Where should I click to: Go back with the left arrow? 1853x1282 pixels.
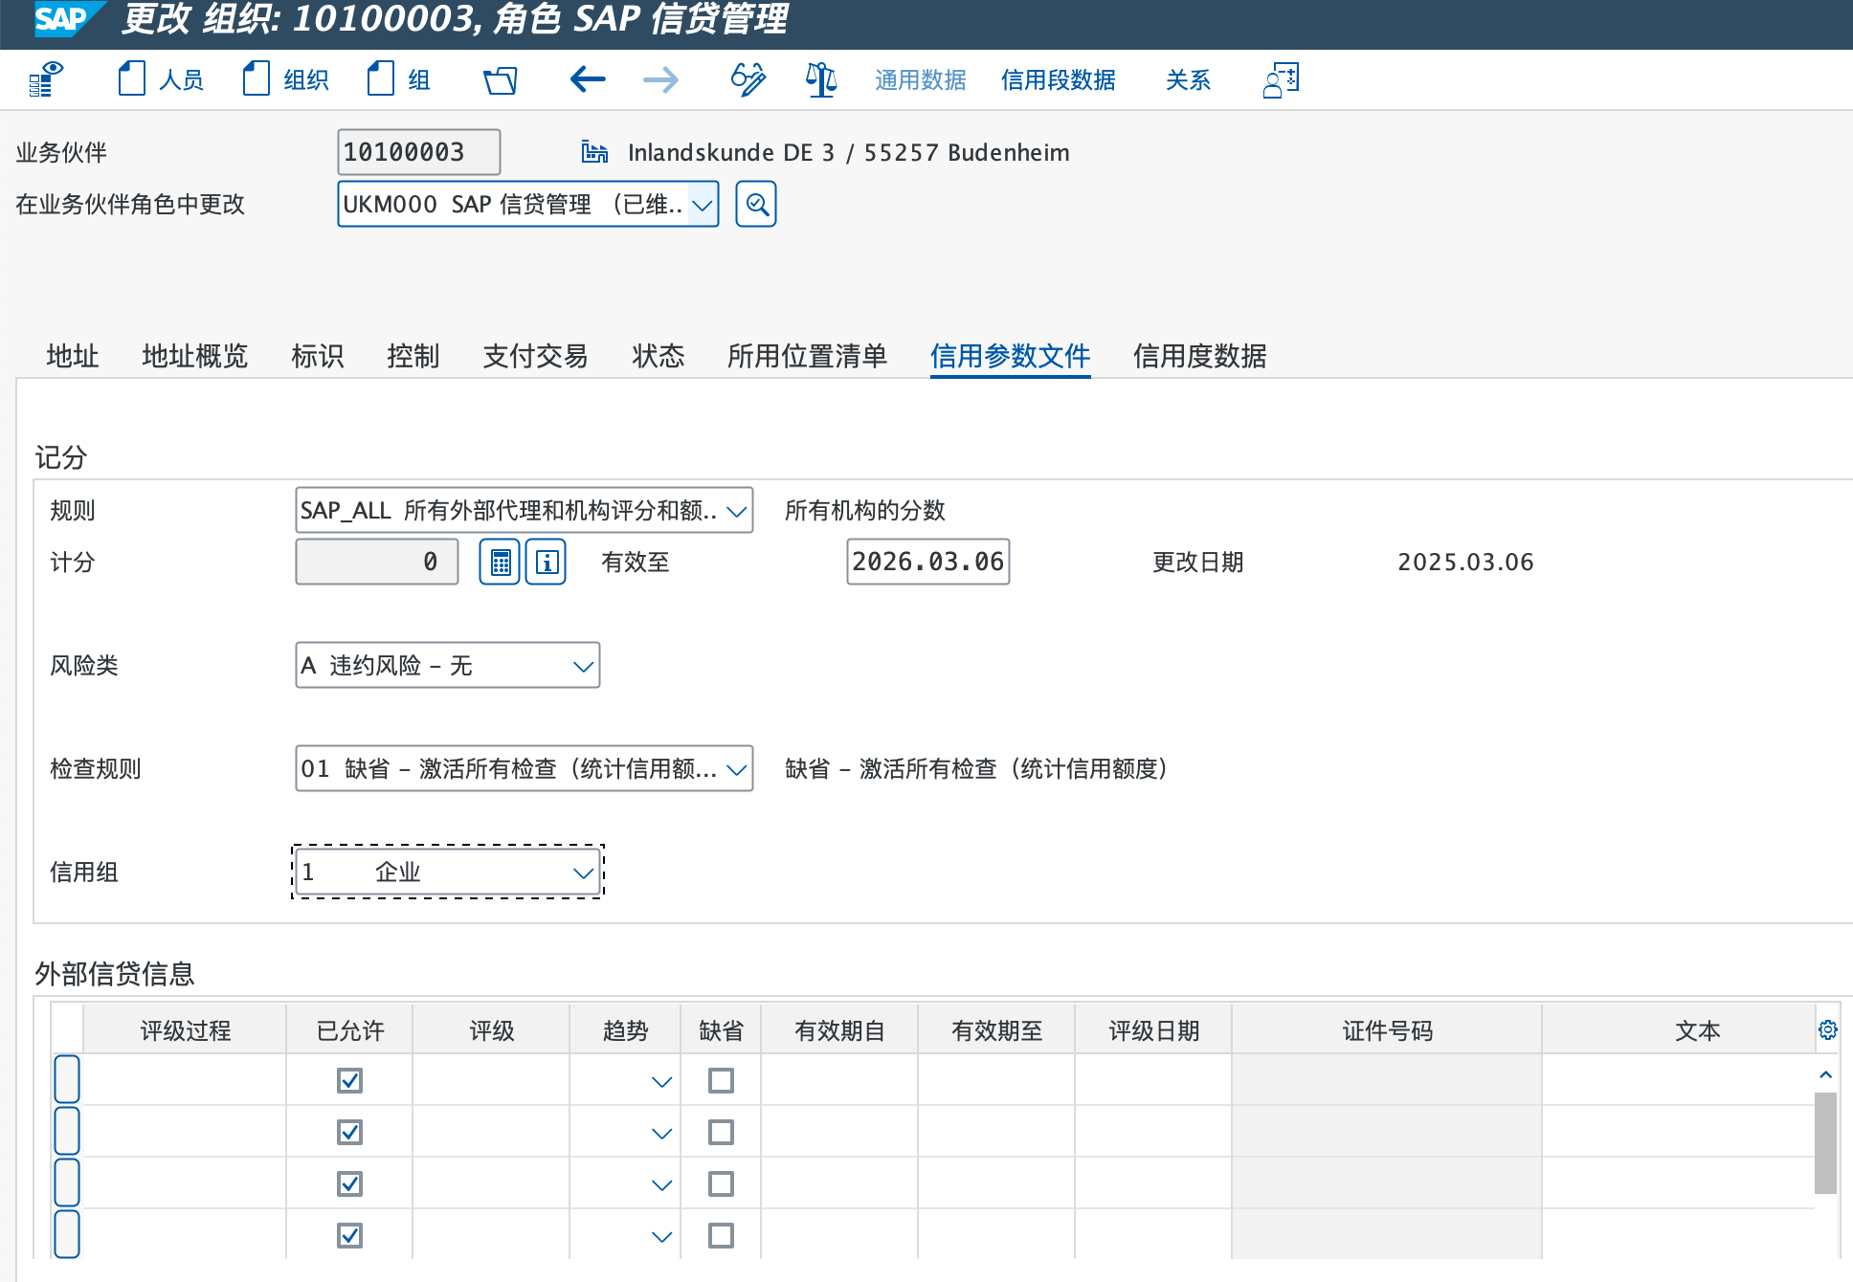(588, 79)
